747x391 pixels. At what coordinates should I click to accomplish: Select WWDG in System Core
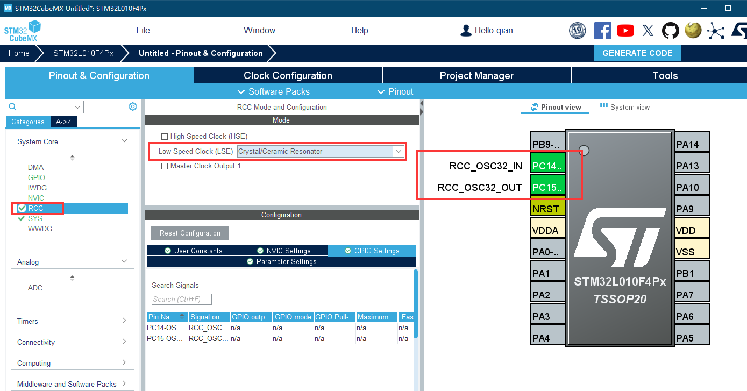point(40,229)
